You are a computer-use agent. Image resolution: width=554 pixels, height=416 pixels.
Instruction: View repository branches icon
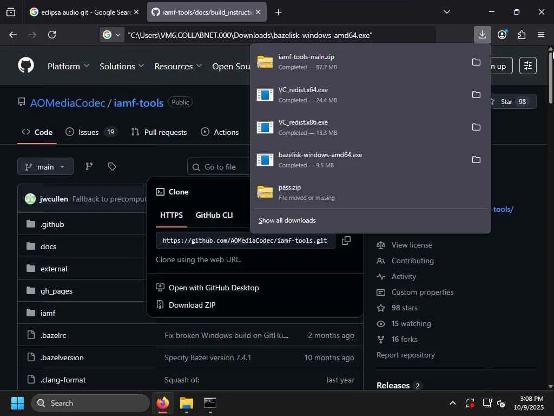89,167
